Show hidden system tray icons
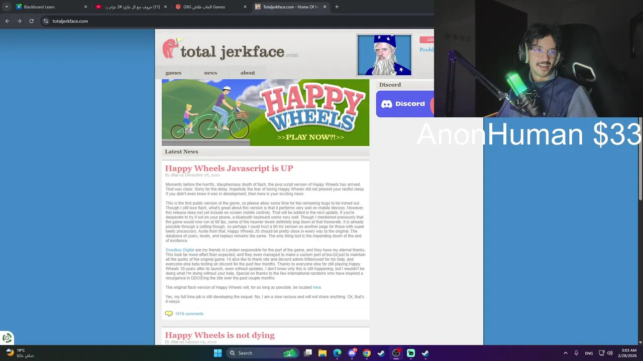Viewport: 643px width, 361px height. tap(565, 353)
